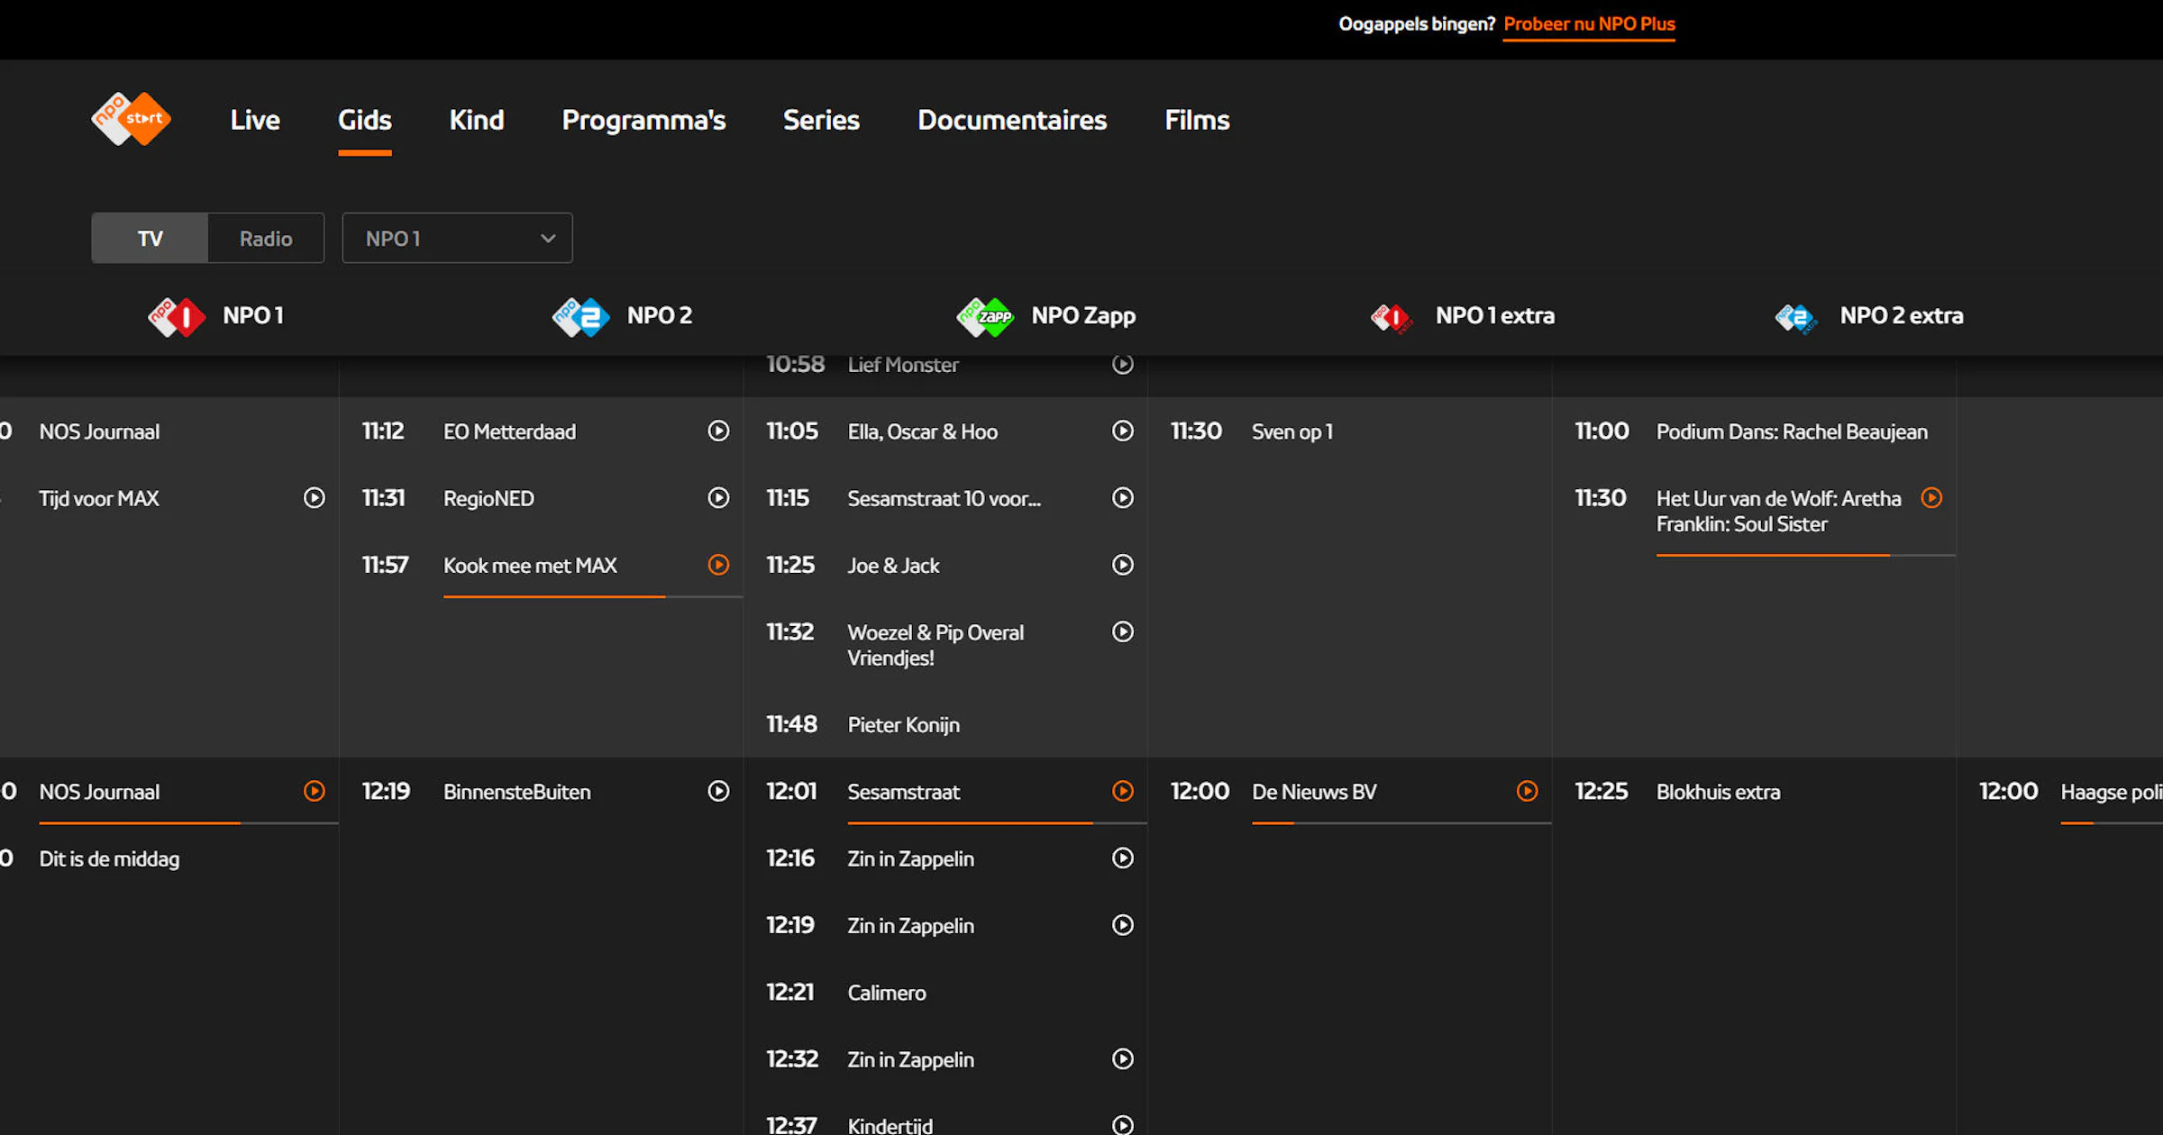This screenshot has height=1135, width=2163.
Task: Open the NPO 2 extra channel logo
Action: (1796, 317)
